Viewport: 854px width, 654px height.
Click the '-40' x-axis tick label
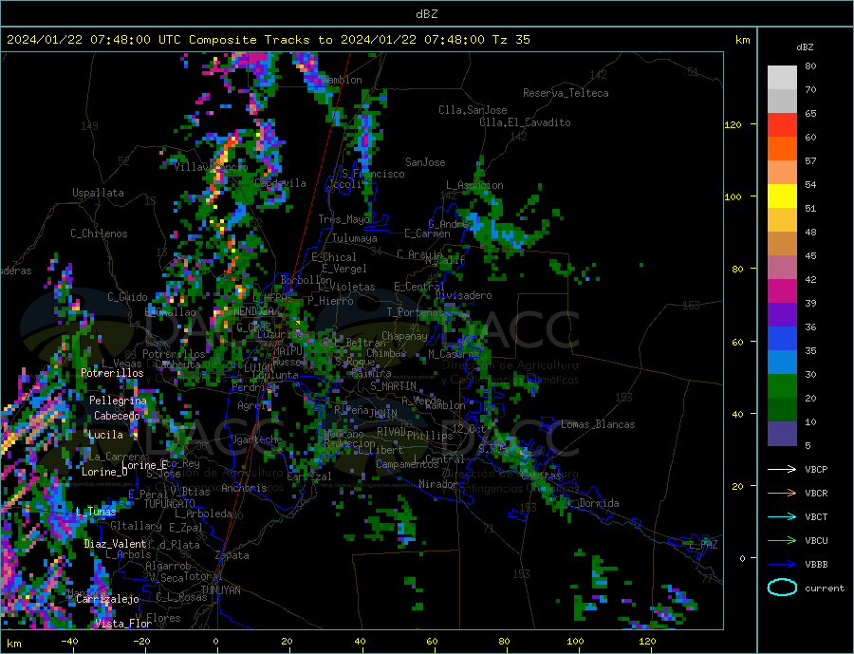point(69,641)
